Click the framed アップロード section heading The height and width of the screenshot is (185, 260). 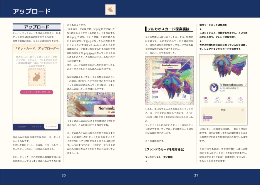(x=37, y=27)
